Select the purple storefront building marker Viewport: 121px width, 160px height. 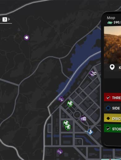pyautogui.click(x=84, y=119)
